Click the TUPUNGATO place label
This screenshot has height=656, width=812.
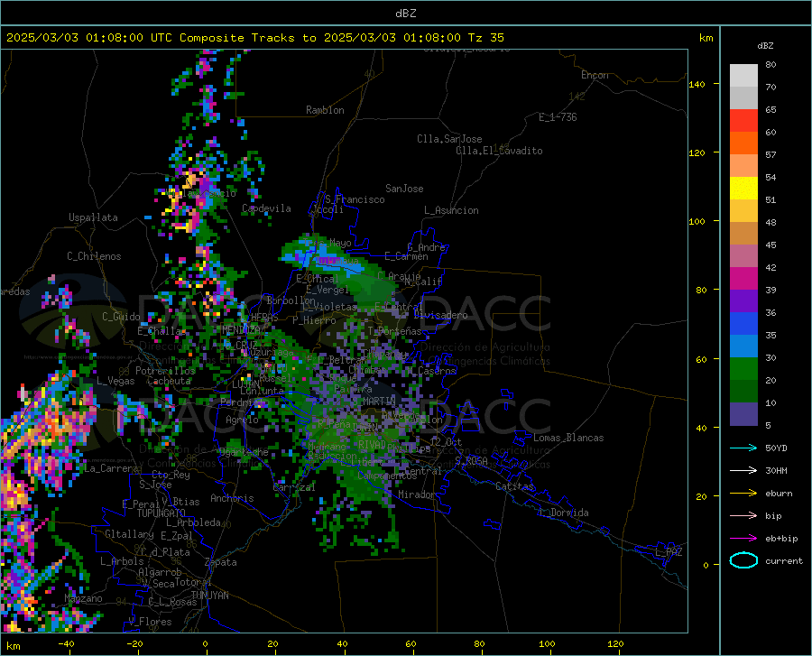tap(161, 513)
